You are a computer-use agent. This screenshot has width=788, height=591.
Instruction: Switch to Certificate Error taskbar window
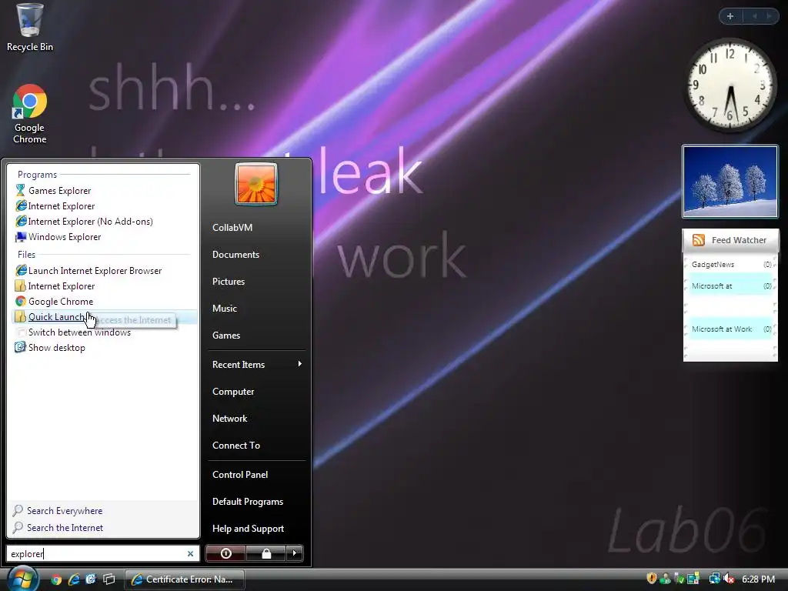pos(185,579)
